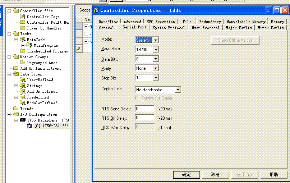290x183 pixels.
Task: Click the Add-On Instructions folder icon
Action: pyautogui.click(x=16, y=68)
